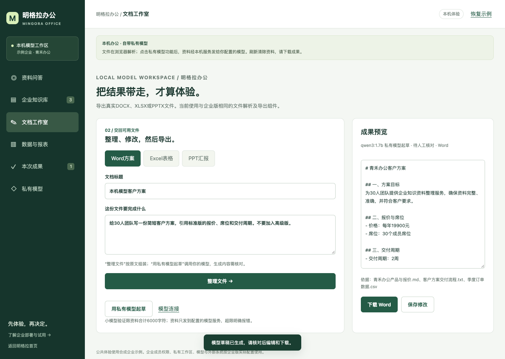This screenshot has height=359, width=505.
Task: Click the 数据与报表 table icon
Action: click(14, 144)
